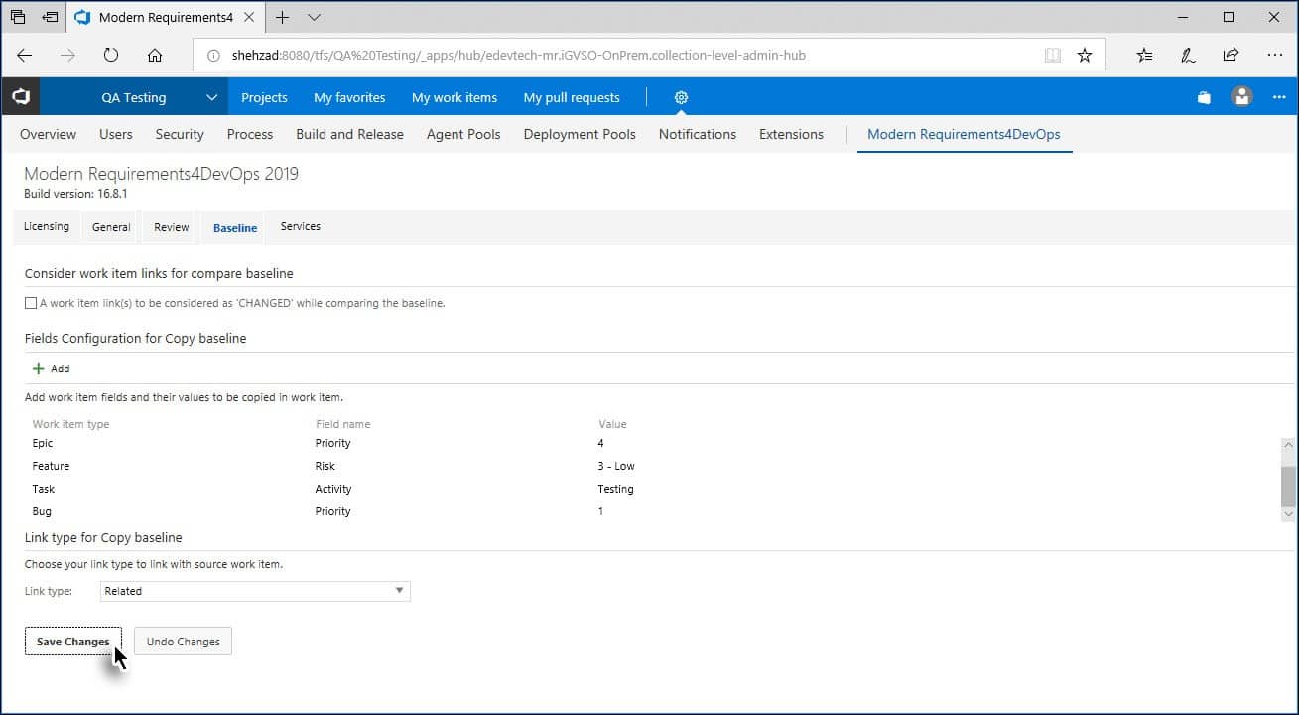The width and height of the screenshot is (1299, 715).
Task: Click the value '3 - Low' cell
Action: tap(616, 466)
